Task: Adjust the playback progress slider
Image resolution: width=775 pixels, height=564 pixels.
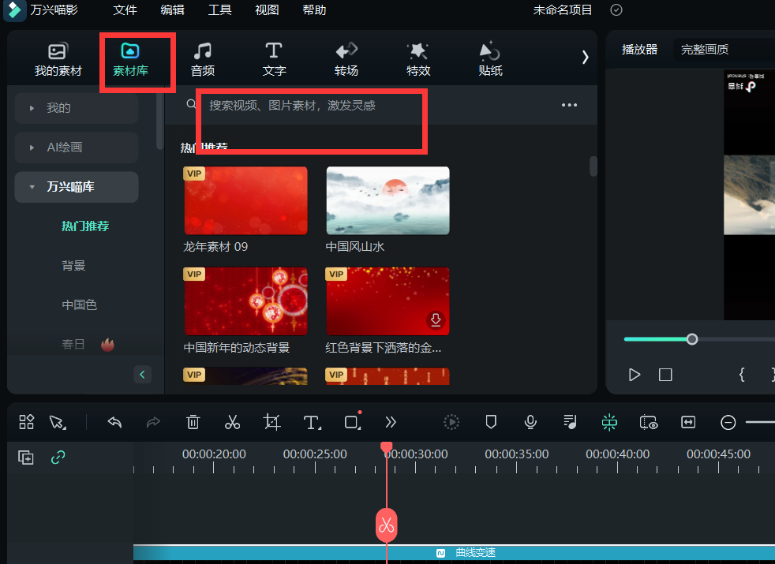Action: pos(692,339)
